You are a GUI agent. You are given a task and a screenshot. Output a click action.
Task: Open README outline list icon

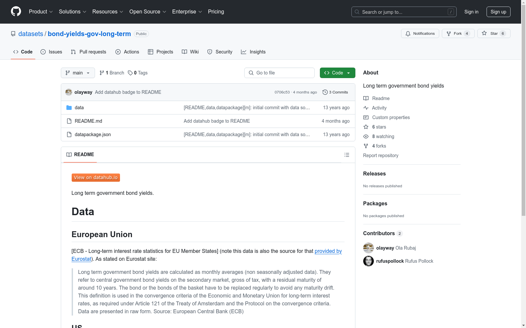tap(347, 155)
